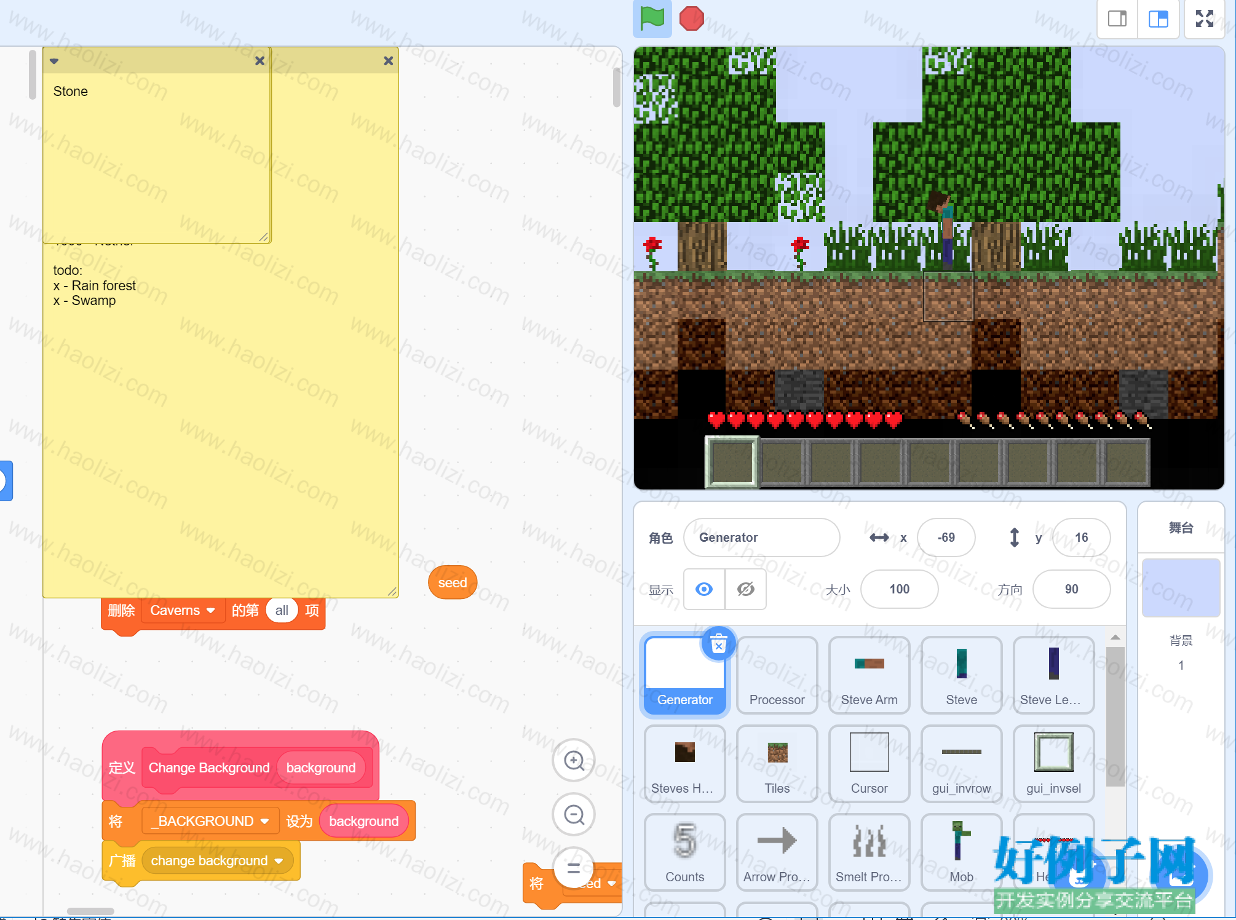This screenshot has width=1236, height=920.
Task: Show the sprite using the eye icon
Action: 704,589
